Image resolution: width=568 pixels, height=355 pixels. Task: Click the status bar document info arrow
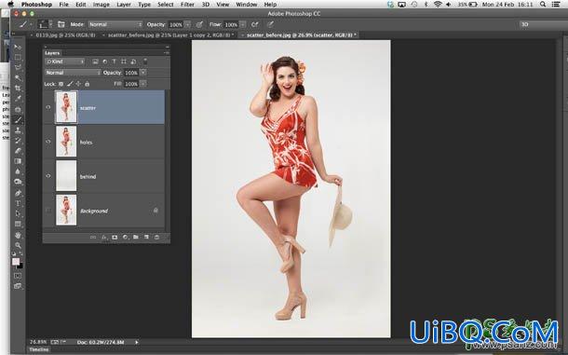[137, 342]
